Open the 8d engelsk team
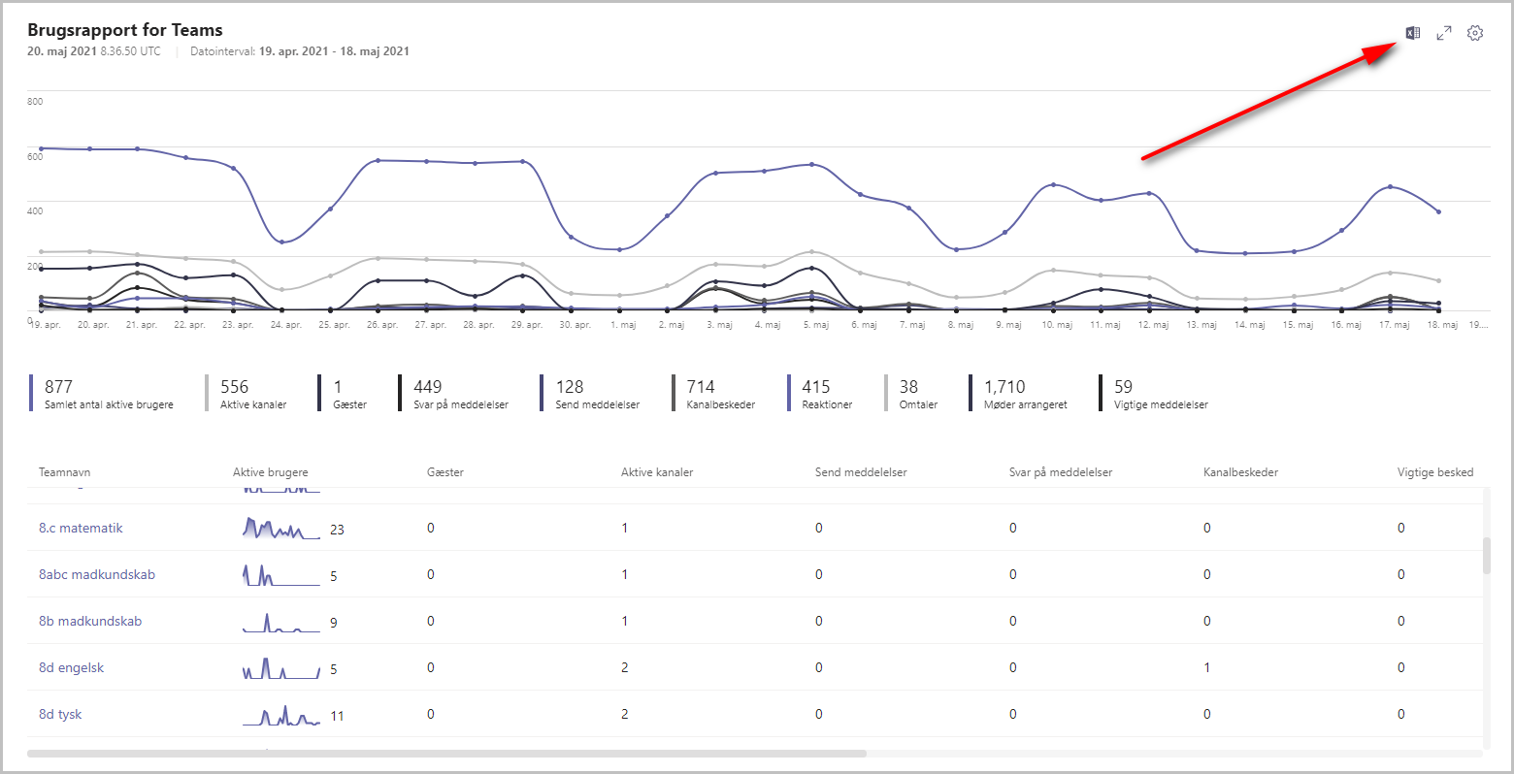This screenshot has width=1514, height=774. pyautogui.click(x=72, y=667)
